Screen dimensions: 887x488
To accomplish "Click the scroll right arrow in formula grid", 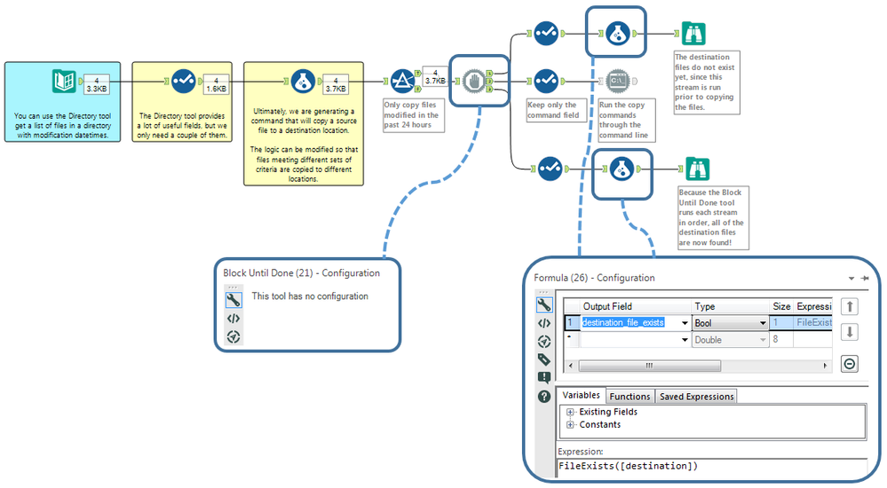I will (x=826, y=366).
